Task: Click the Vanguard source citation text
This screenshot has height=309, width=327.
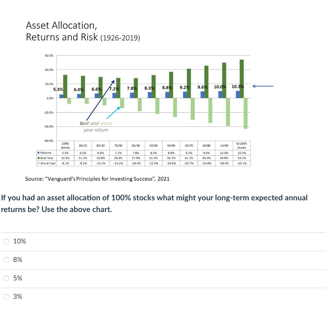Action: (98, 179)
